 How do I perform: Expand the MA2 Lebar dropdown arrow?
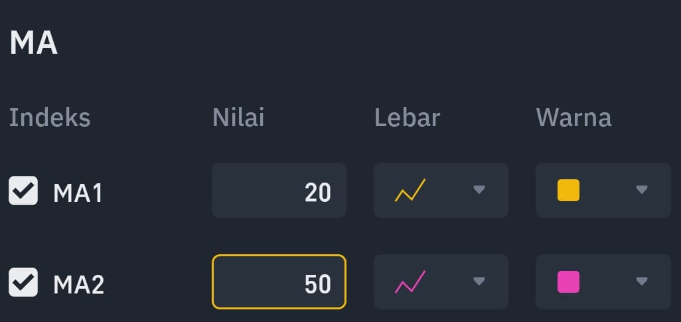479,282
